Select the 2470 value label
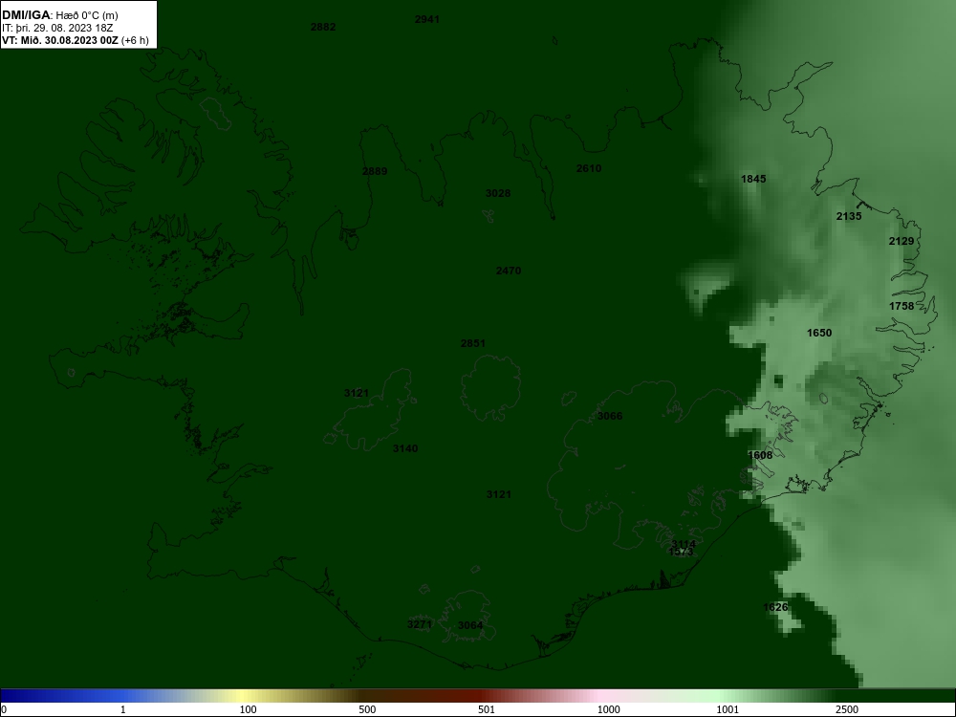 pyautogui.click(x=509, y=271)
